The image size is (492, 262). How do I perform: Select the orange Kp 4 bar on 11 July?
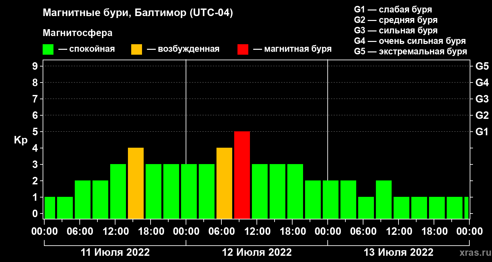tap(136, 183)
